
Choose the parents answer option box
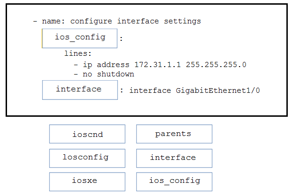[174, 134]
